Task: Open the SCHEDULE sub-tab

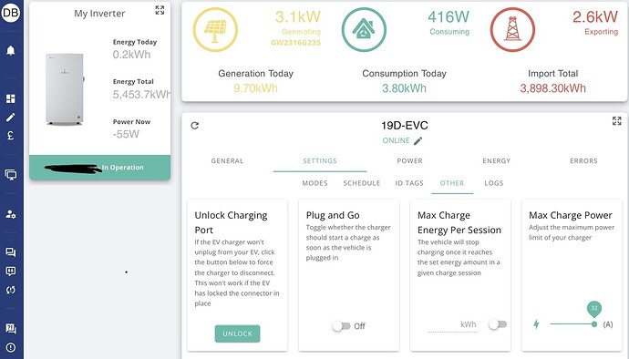Action: pos(362,183)
